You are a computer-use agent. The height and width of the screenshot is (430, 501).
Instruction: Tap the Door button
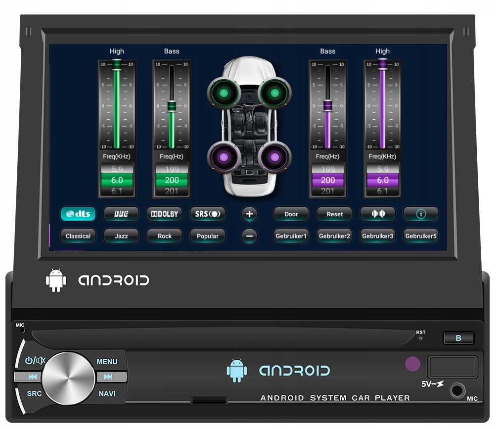coord(291,214)
